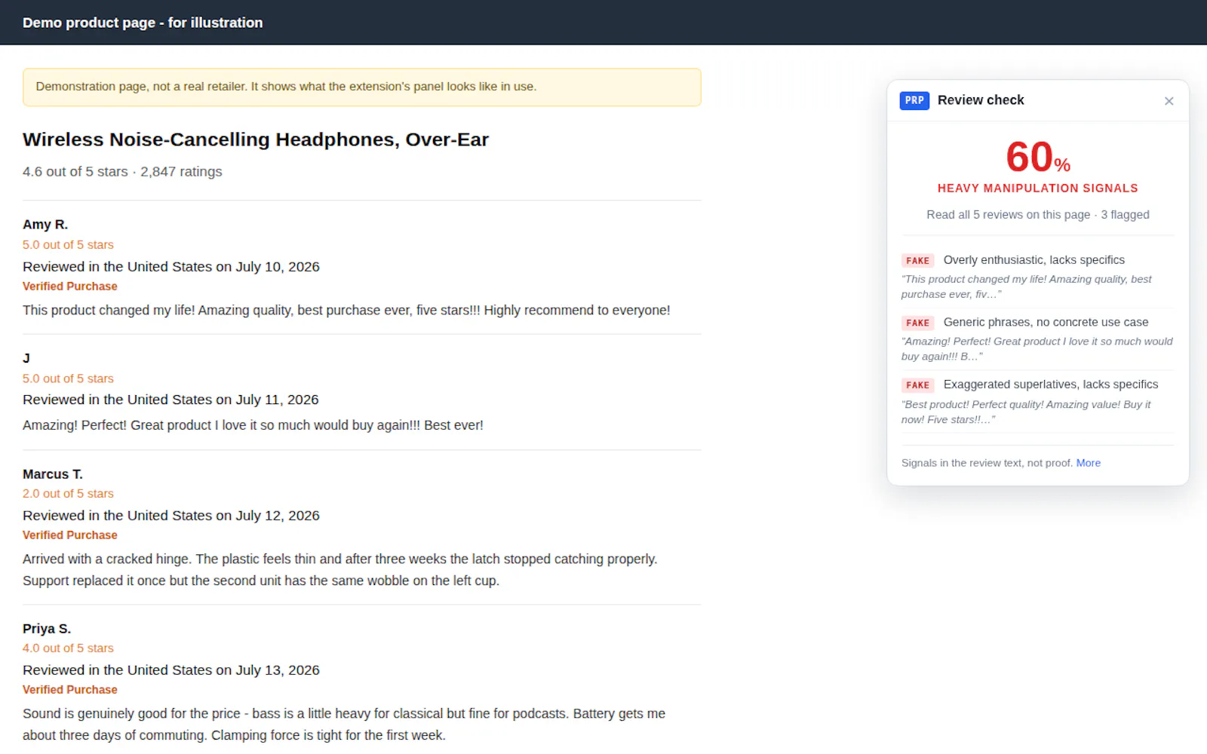This screenshot has height=754, width=1207.
Task: Click Verified Purchase under Priya S.'s review
Action: point(70,690)
